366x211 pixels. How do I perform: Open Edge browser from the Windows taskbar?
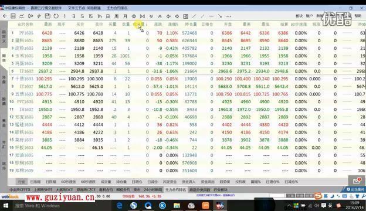pyautogui.click(x=120, y=205)
